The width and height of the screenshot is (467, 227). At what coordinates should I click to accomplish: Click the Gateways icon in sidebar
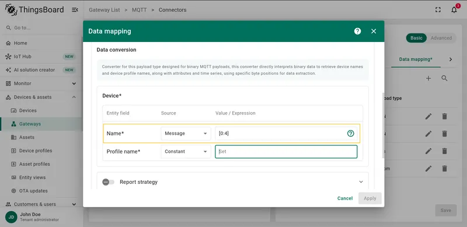pyautogui.click(x=13, y=124)
